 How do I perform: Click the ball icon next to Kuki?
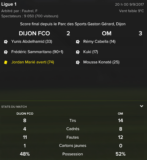click(x=78, y=52)
